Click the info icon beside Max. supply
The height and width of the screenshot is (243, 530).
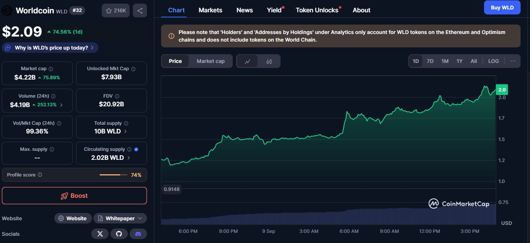[52, 149]
